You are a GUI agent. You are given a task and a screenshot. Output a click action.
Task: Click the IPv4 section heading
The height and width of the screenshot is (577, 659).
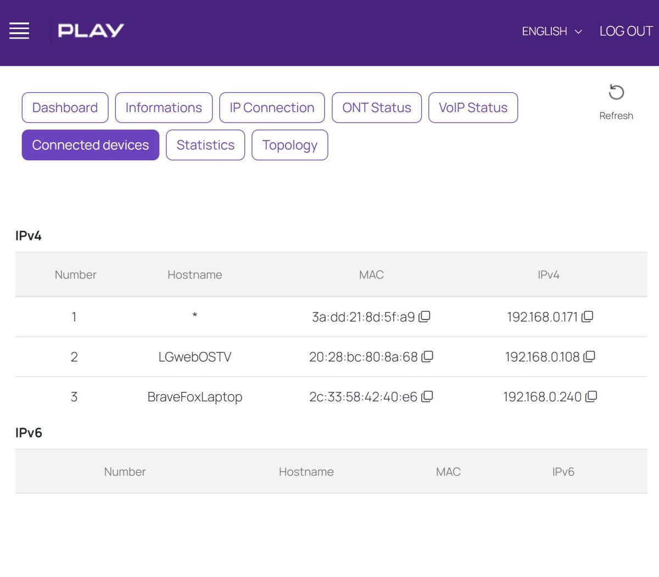point(29,236)
